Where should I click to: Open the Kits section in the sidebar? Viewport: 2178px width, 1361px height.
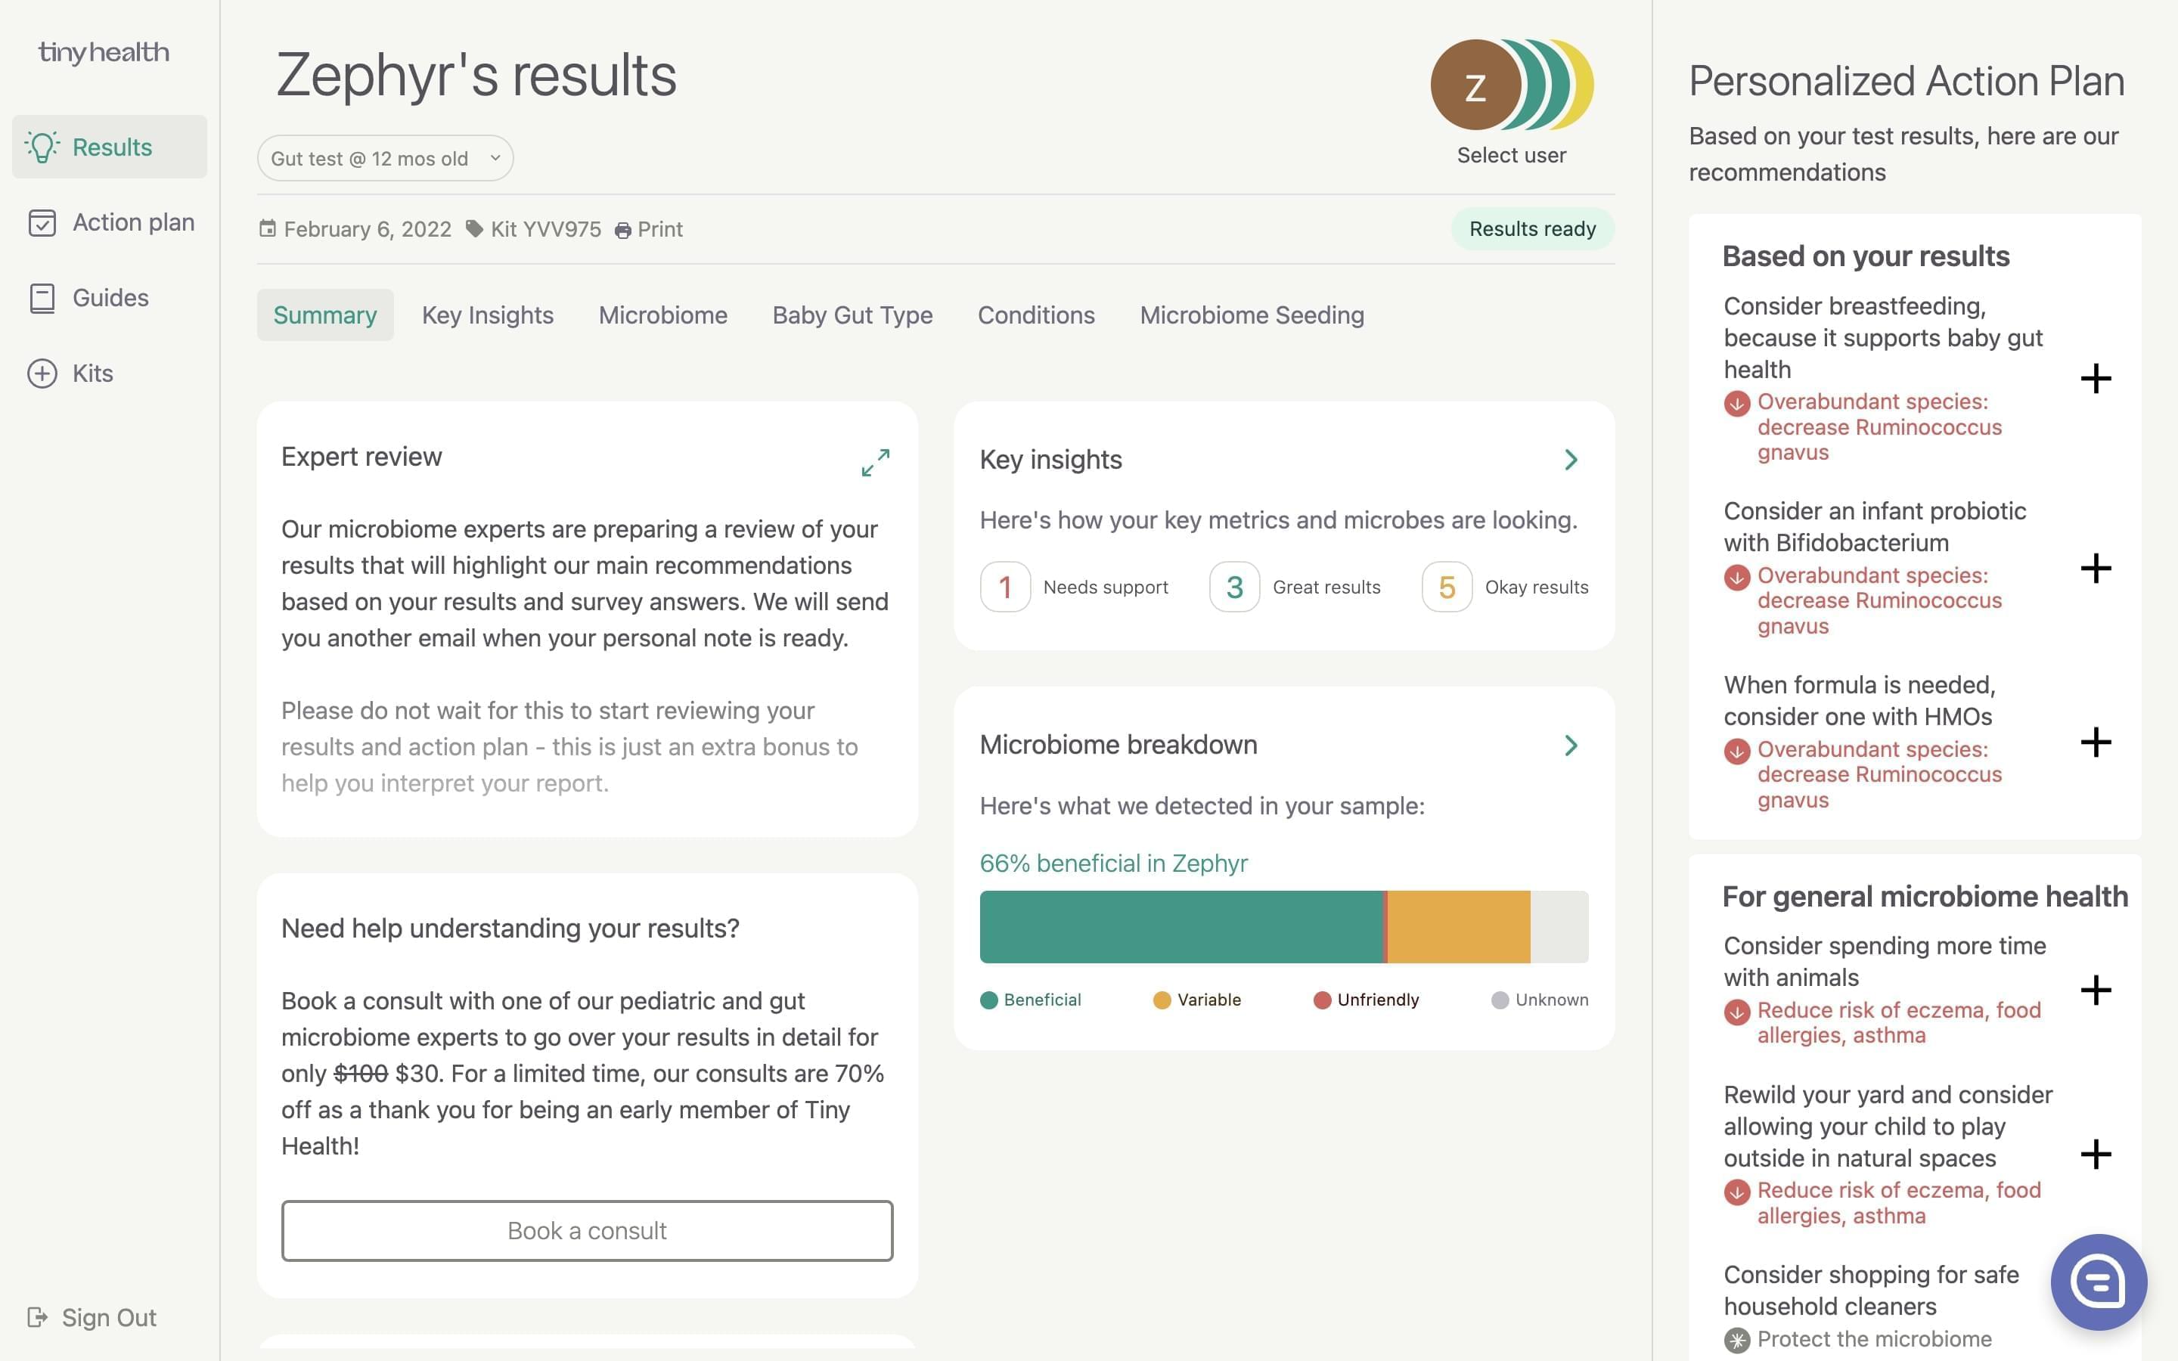click(91, 373)
